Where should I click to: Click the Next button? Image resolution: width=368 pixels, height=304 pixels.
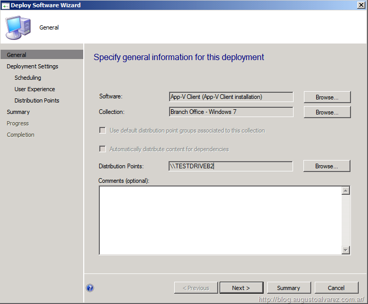[241, 288]
